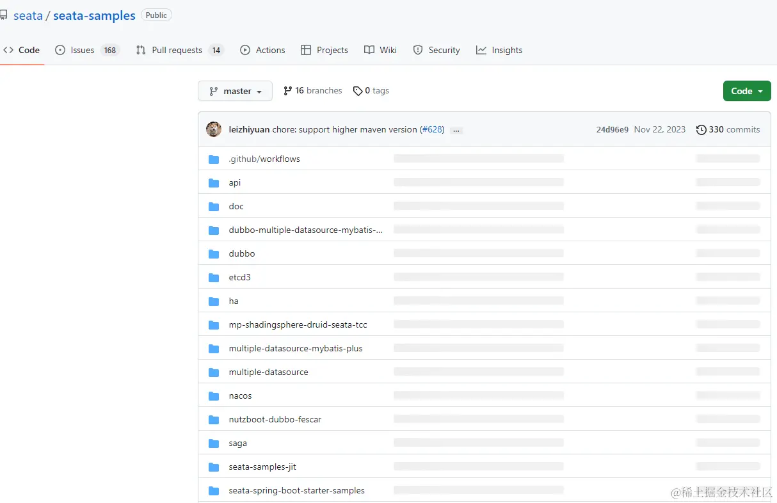This screenshot has height=503, width=777.
Task: Click the Pull requests count badge 14
Action: tap(216, 50)
